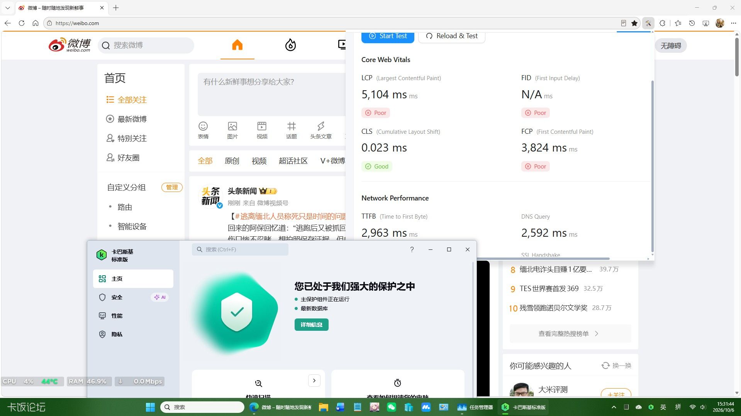Click the extension panel horizontal scrollbar
This screenshot has width=741, height=416.
click(x=543, y=258)
